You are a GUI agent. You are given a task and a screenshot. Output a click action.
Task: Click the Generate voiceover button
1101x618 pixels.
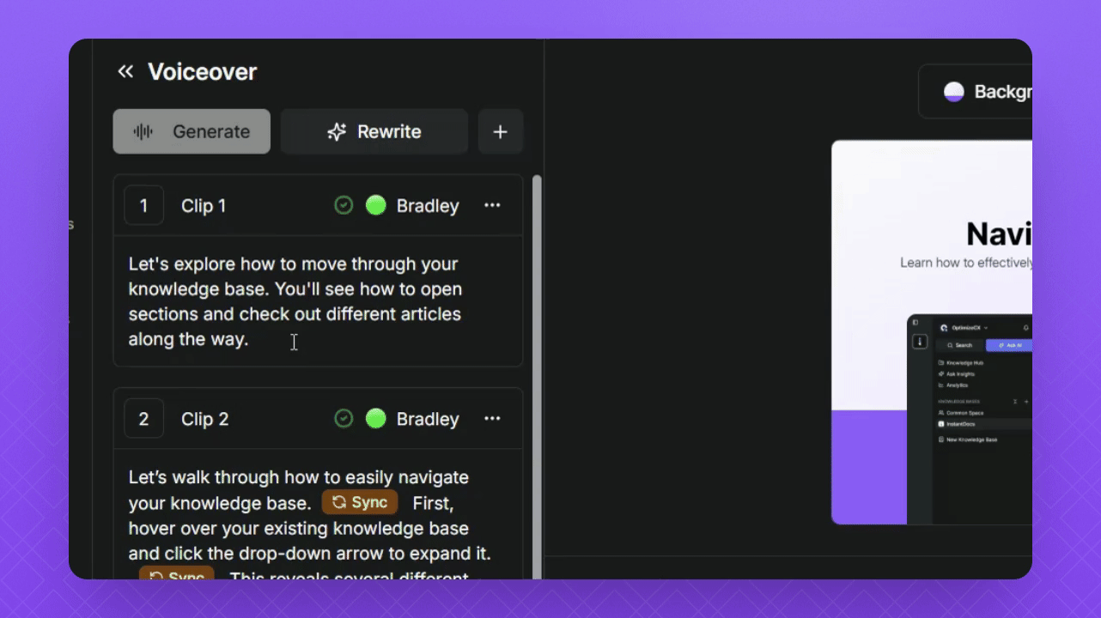pos(192,131)
